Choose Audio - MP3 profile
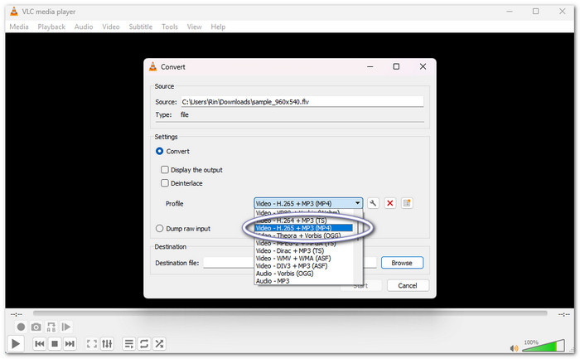 (304, 281)
